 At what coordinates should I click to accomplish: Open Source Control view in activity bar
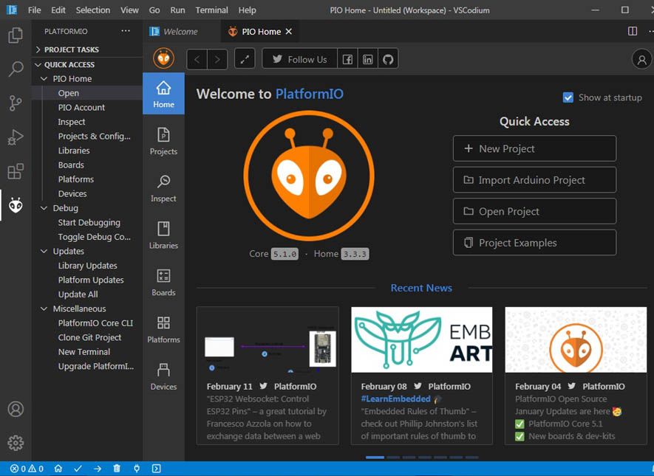coord(16,103)
